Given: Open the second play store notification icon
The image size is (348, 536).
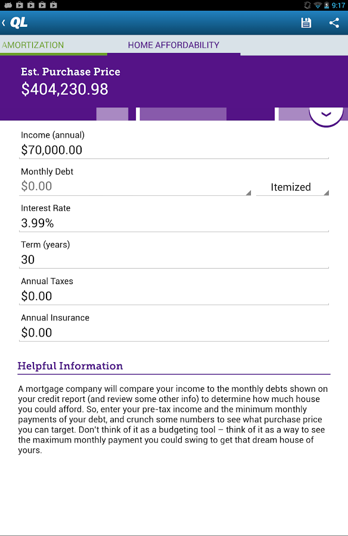Looking at the screenshot, I should (x=31, y=5).
